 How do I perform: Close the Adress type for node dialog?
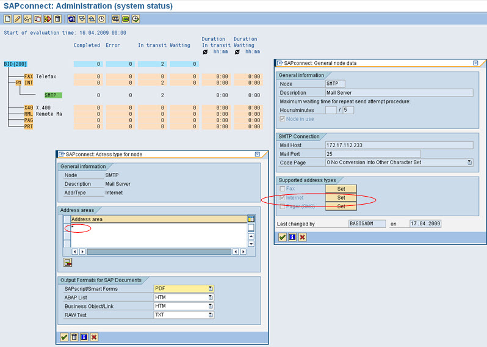[258, 154]
